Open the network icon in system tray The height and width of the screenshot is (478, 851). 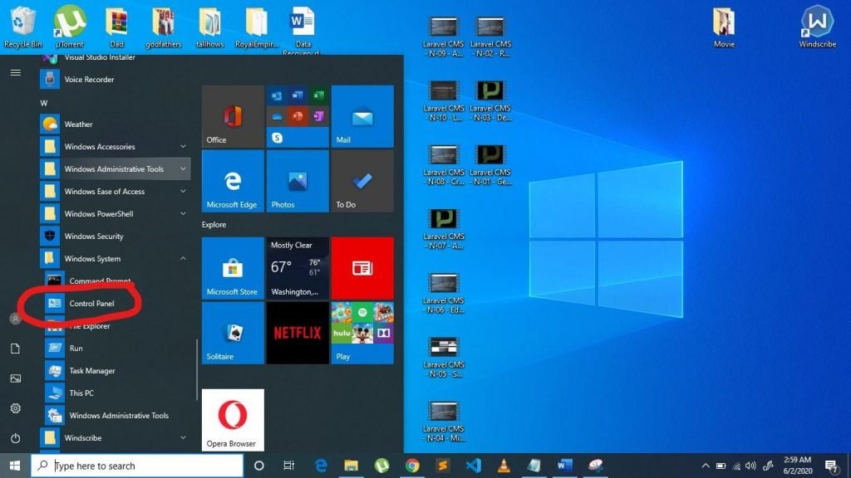[x=736, y=466]
